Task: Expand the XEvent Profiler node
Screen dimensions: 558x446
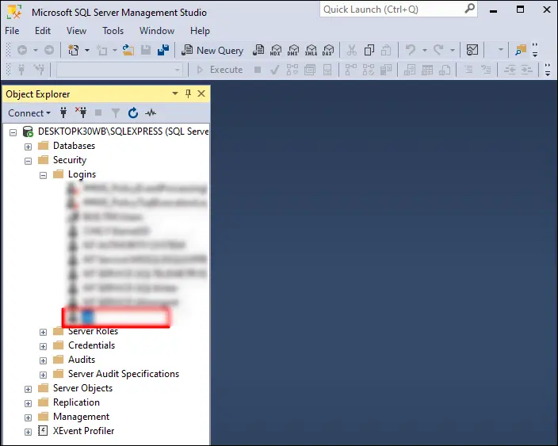Action: [x=28, y=432]
